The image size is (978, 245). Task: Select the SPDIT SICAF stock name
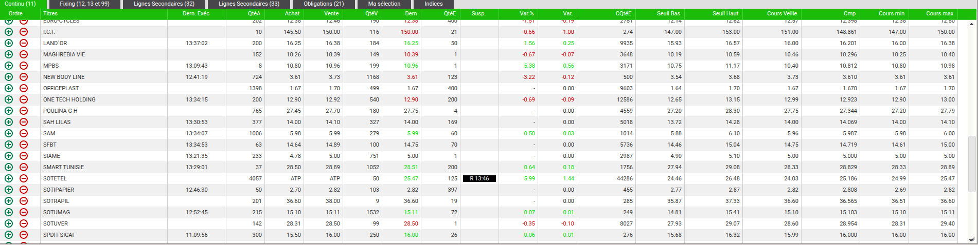[59, 235]
